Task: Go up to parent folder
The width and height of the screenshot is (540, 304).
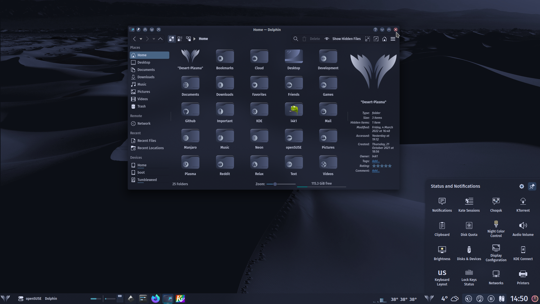Action: tap(160, 39)
